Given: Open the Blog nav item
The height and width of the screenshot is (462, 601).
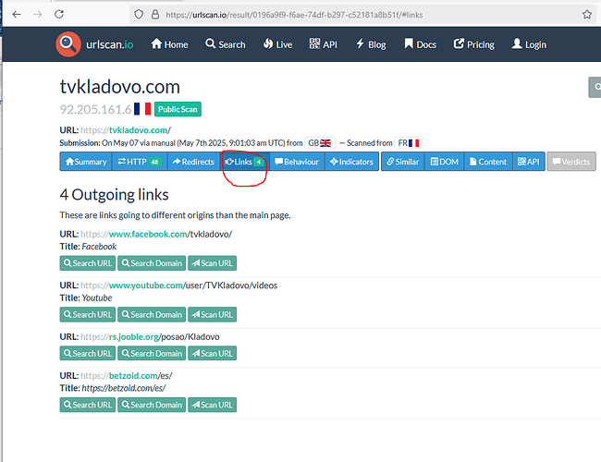Looking at the screenshot, I should (x=371, y=44).
